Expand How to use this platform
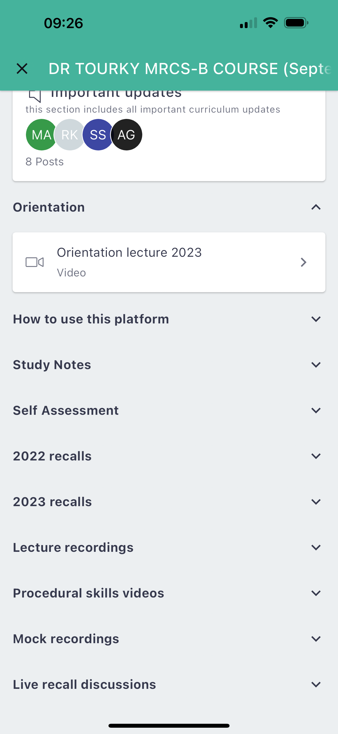This screenshot has width=338, height=734. (316, 319)
